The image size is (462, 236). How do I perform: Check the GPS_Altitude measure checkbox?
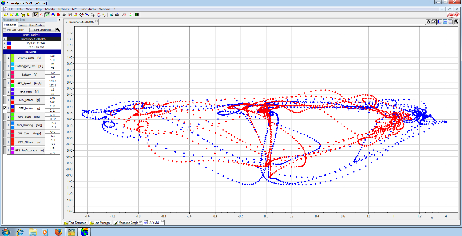tap(4, 142)
